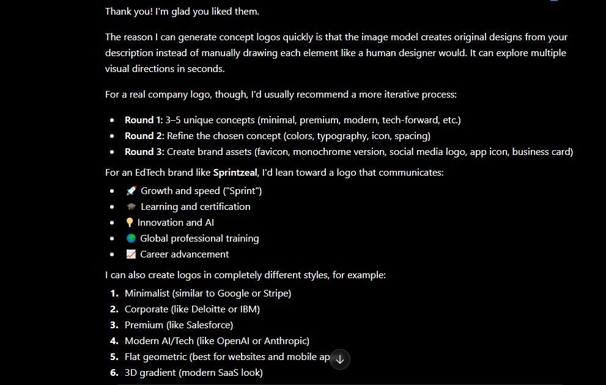Click the "Career advancement" bullet text
This screenshot has height=385, width=606.
184,254
